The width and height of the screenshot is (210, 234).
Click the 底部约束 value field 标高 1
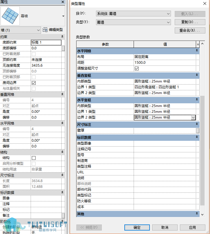[46, 42]
